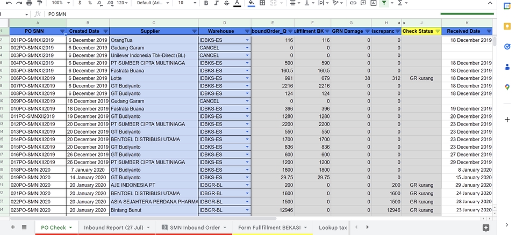The image size is (516, 235).
Task: Print the spreadsheet
Action: pyautogui.click(x=29, y=3)
